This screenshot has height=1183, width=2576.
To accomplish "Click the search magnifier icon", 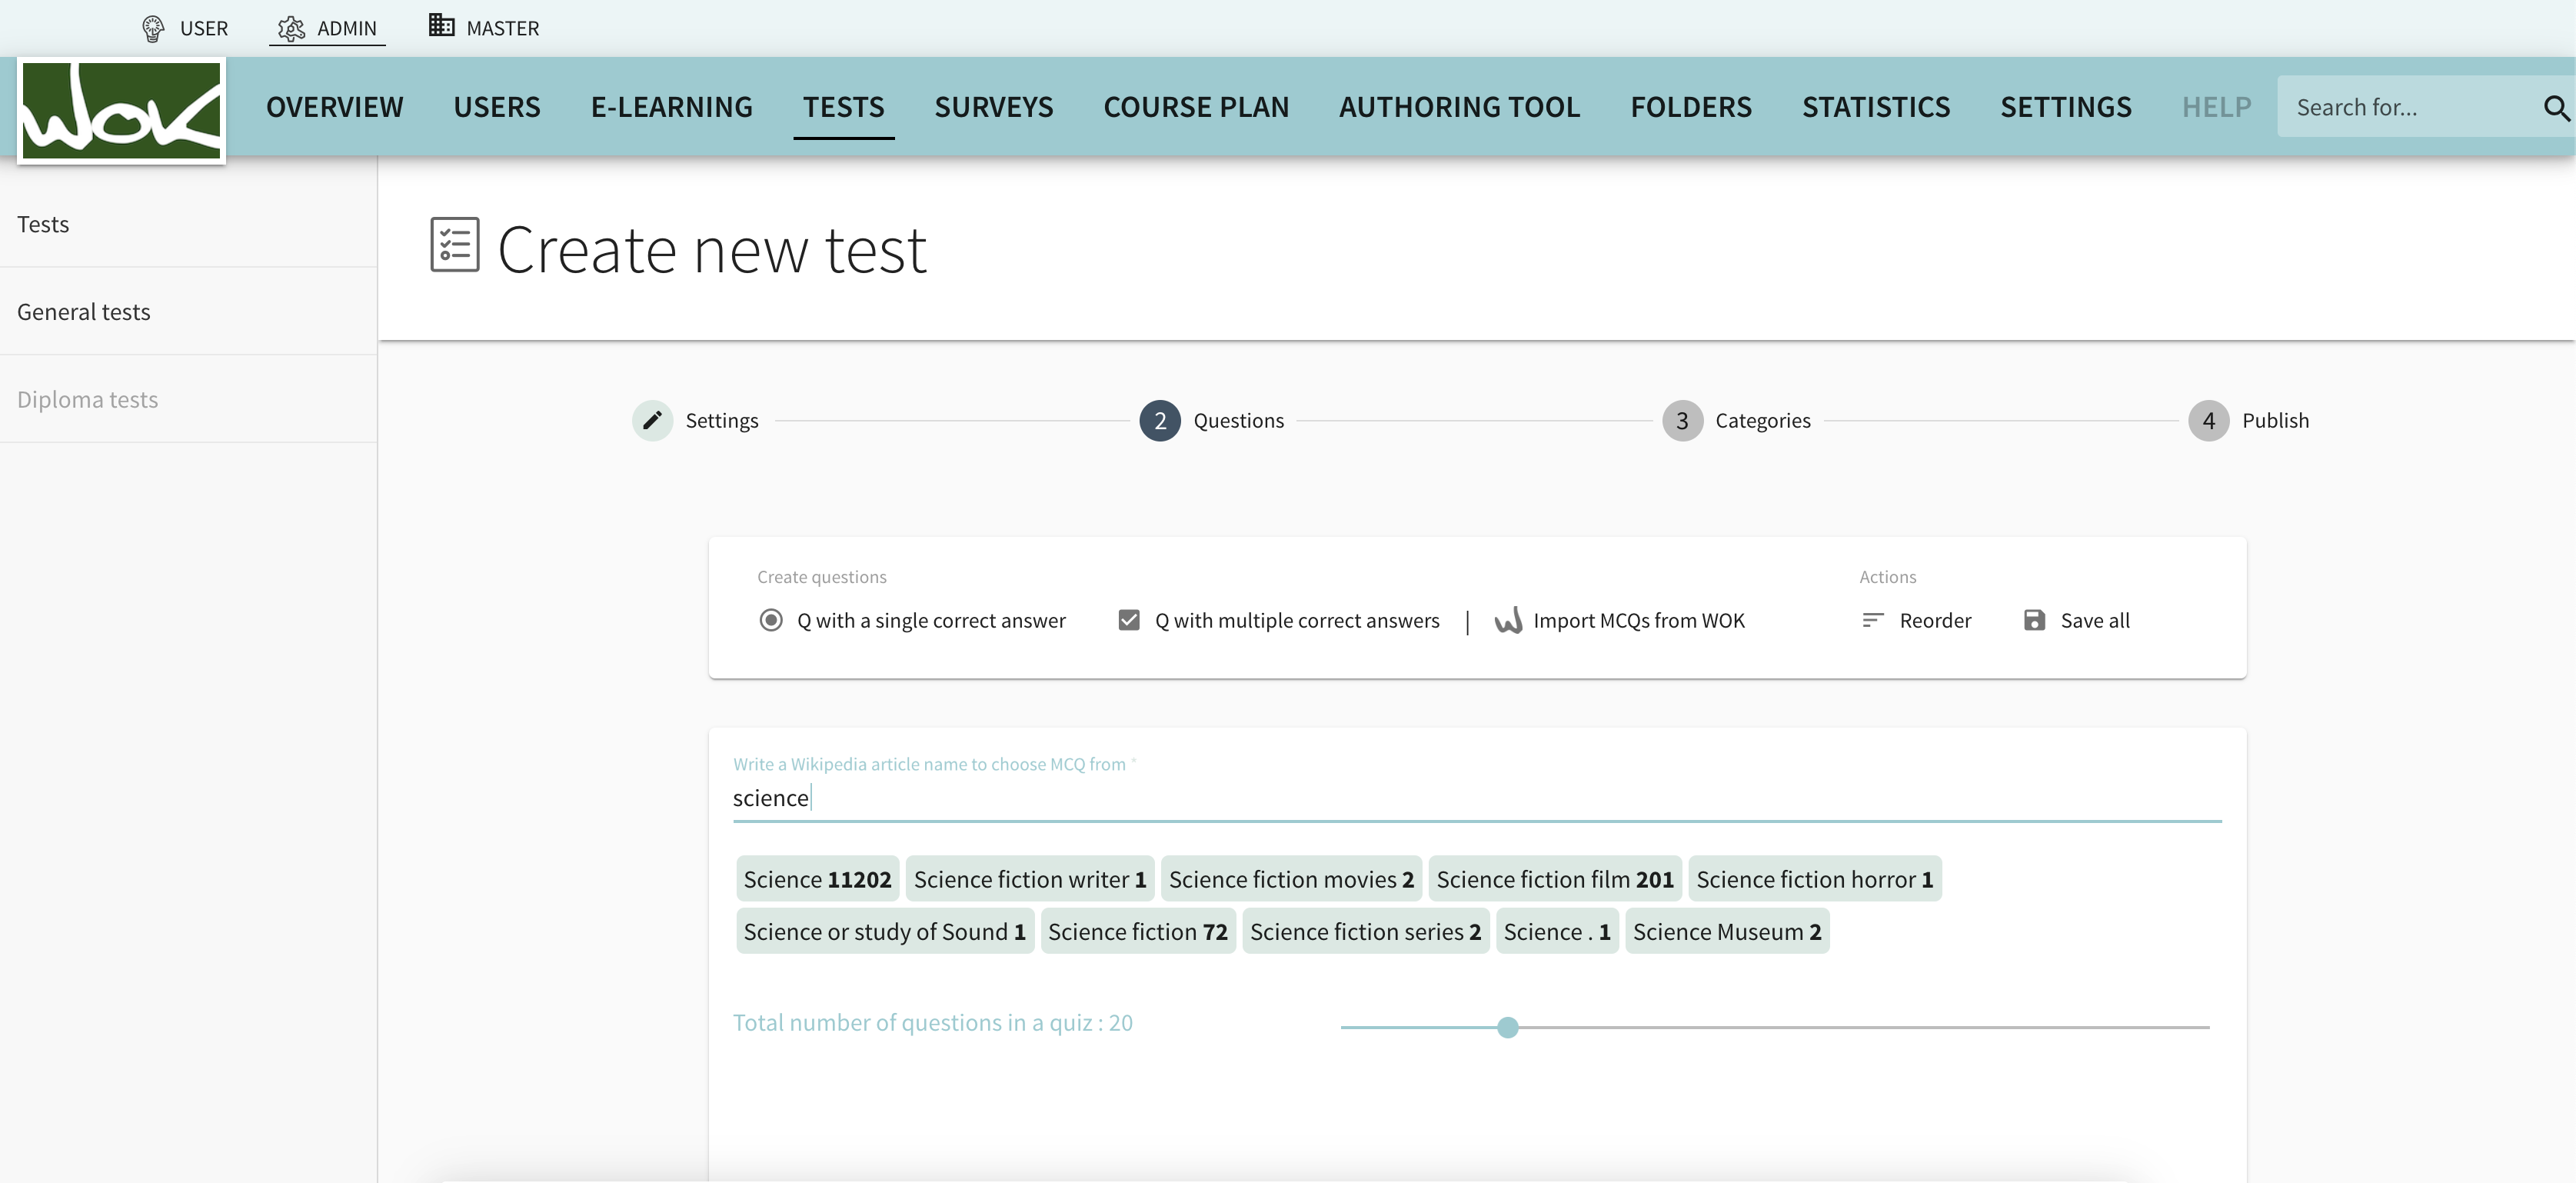I will 2556,108.
